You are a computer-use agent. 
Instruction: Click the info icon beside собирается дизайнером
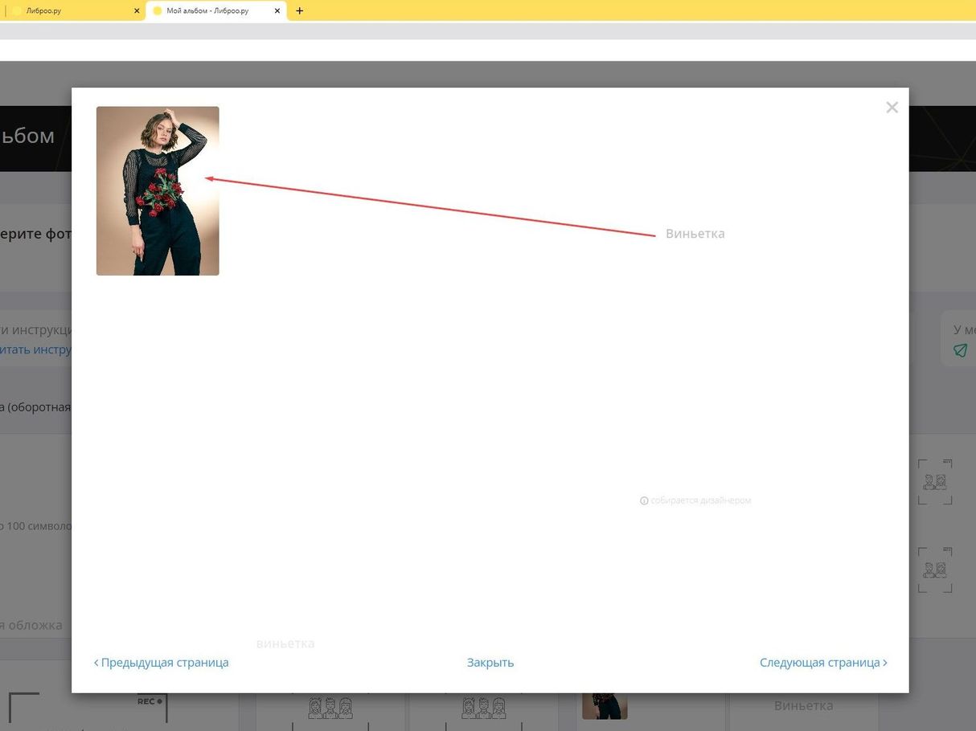pyautogui.click(x=644, y=500)
